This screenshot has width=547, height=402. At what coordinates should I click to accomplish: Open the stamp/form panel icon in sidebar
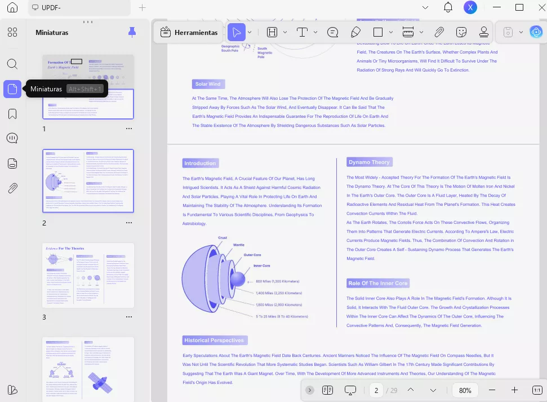pos(12,164)
